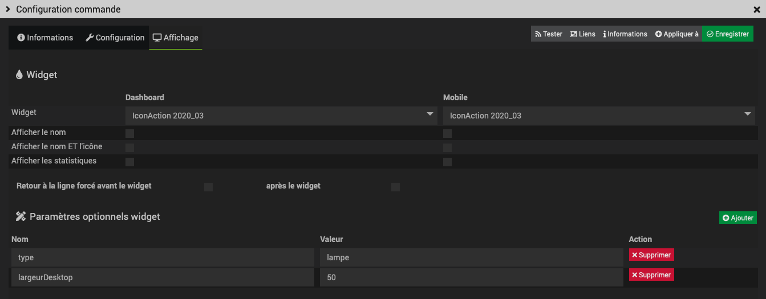Save with the green Enregistrer button

[x=727, y=34]
